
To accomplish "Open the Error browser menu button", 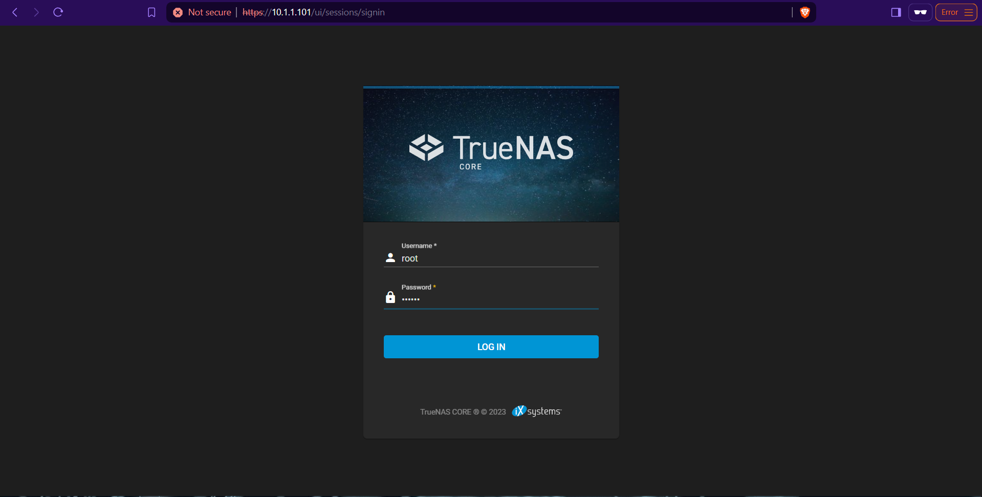I will click(x=956, y=12).
